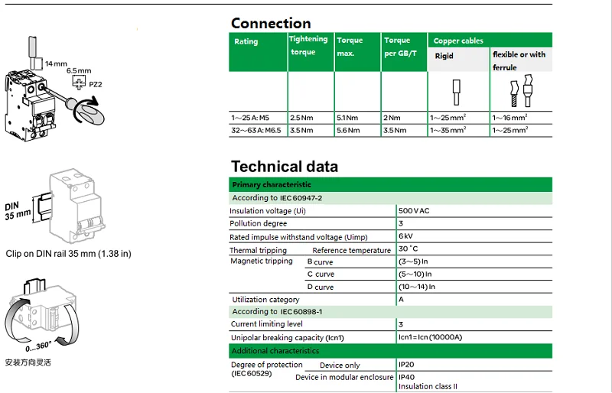Click Device in modular enclosure label
612x393 pixels.
tap(344, 378)
